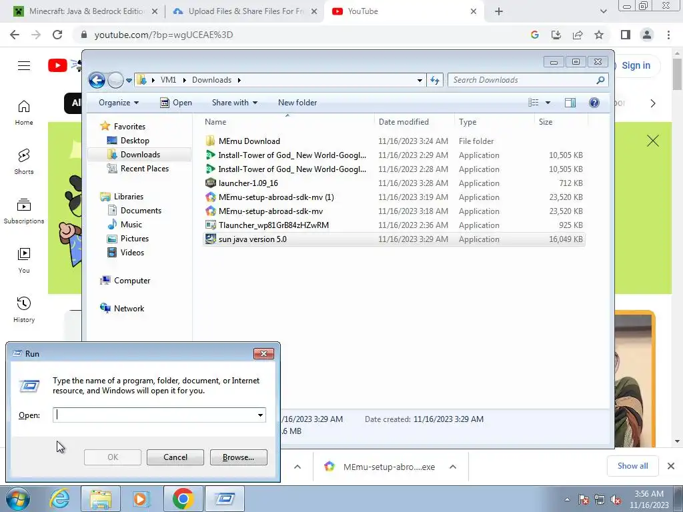Expand the MEmu-setup-abro....exe download options arrow

click(453, 467)
